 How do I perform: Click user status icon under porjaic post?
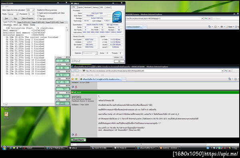73,135
